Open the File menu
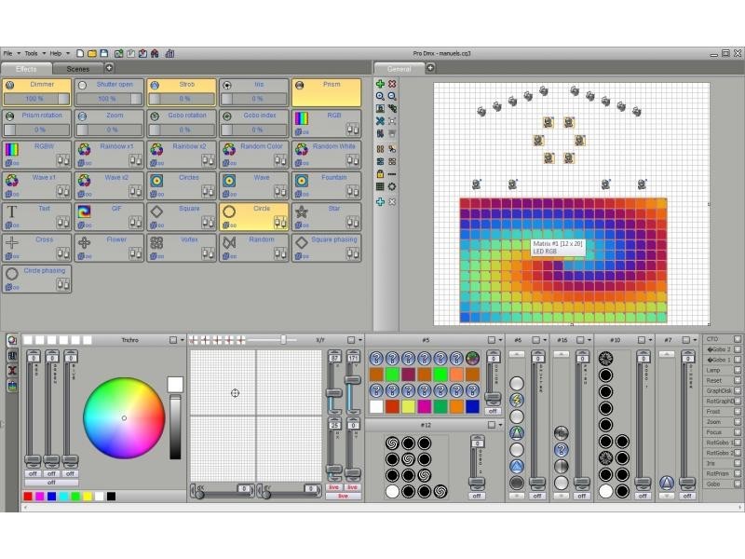 coord(8,54)
